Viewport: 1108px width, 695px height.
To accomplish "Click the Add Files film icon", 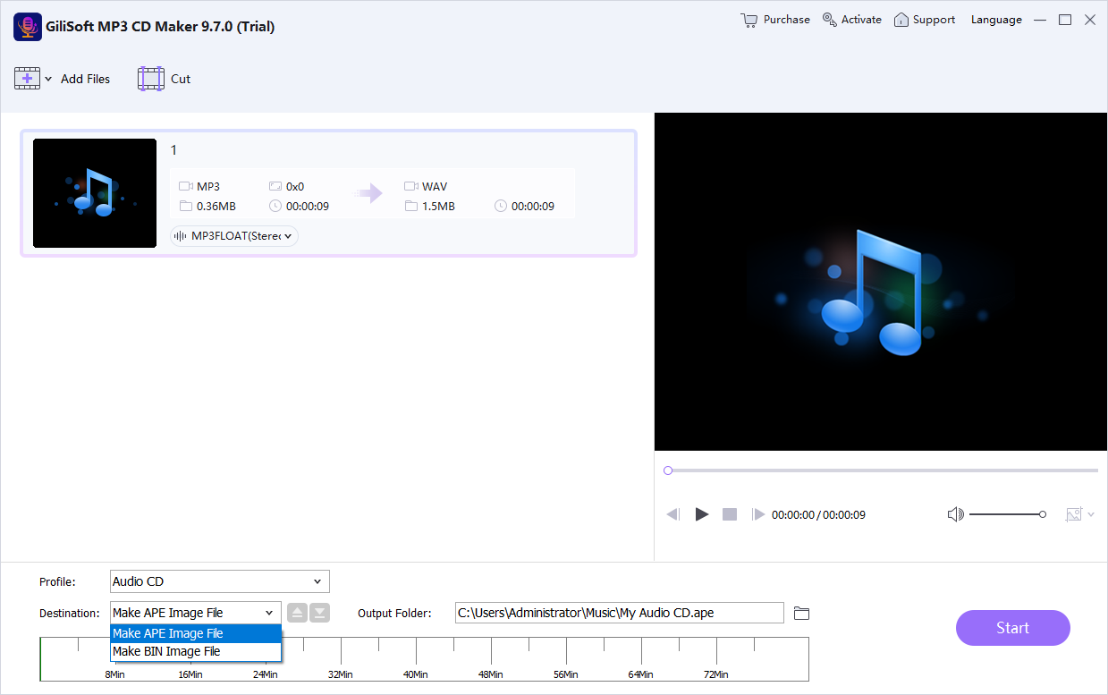I will 27,79.
